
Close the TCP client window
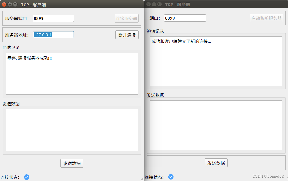click(x=4, y=4)
